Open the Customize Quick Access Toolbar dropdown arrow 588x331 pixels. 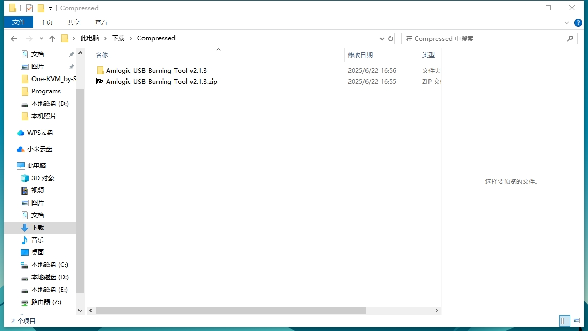(x=50, y=8)
